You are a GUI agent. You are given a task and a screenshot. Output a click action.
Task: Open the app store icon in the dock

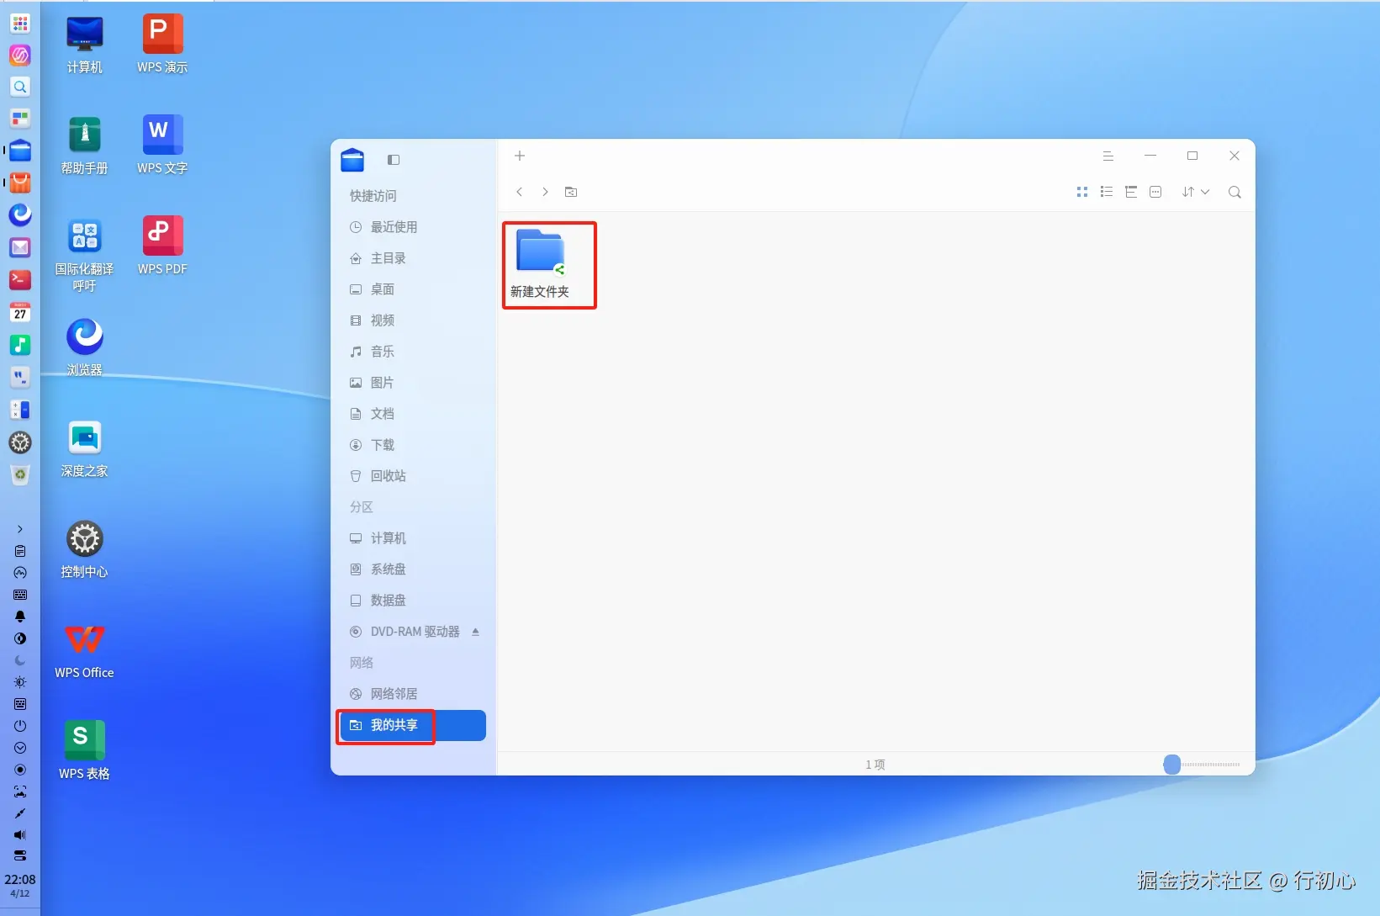point(20,183)
